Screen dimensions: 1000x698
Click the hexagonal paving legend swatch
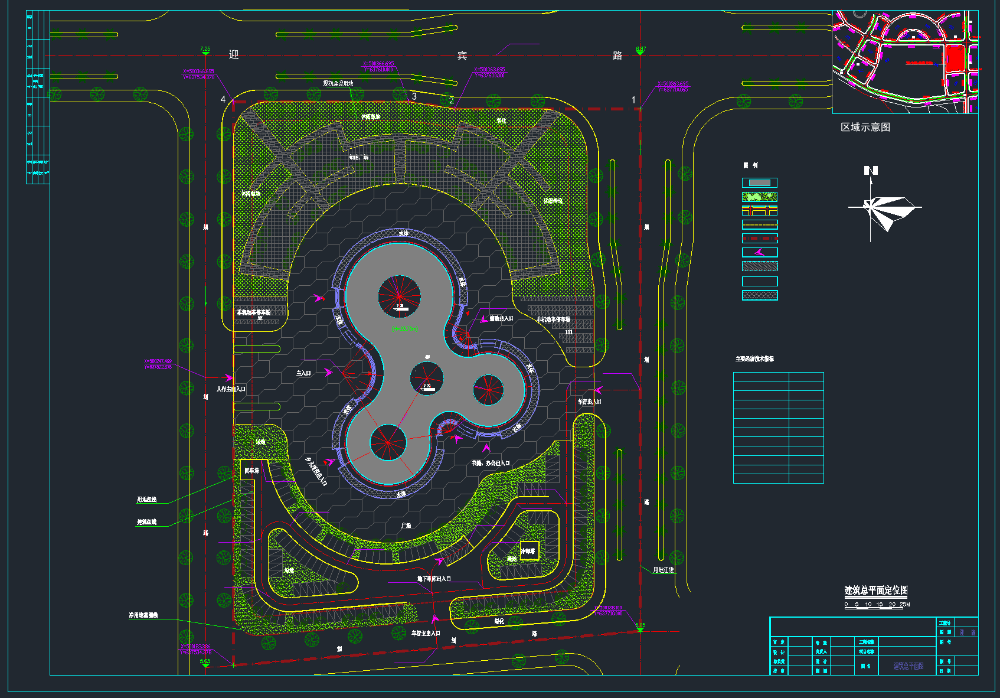point(760,266)
